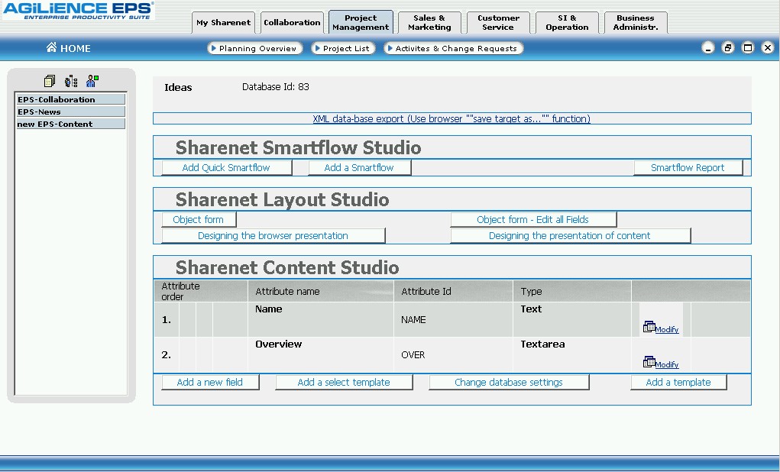
Task: Click the stacked documents icon in sidebar
Action: (50, 81)
